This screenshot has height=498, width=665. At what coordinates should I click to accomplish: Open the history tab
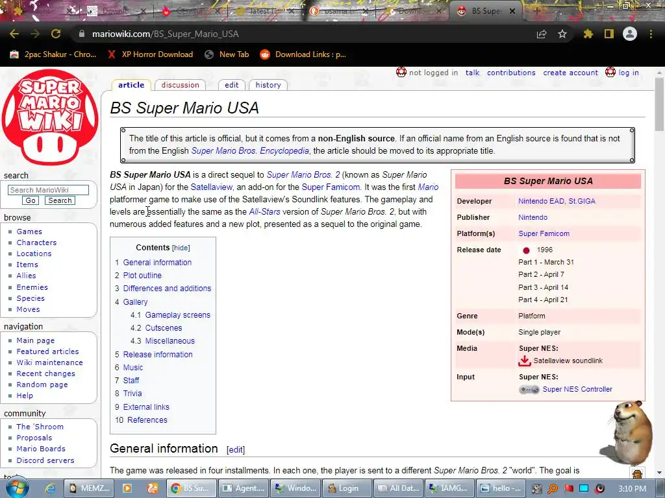[268, 85]
